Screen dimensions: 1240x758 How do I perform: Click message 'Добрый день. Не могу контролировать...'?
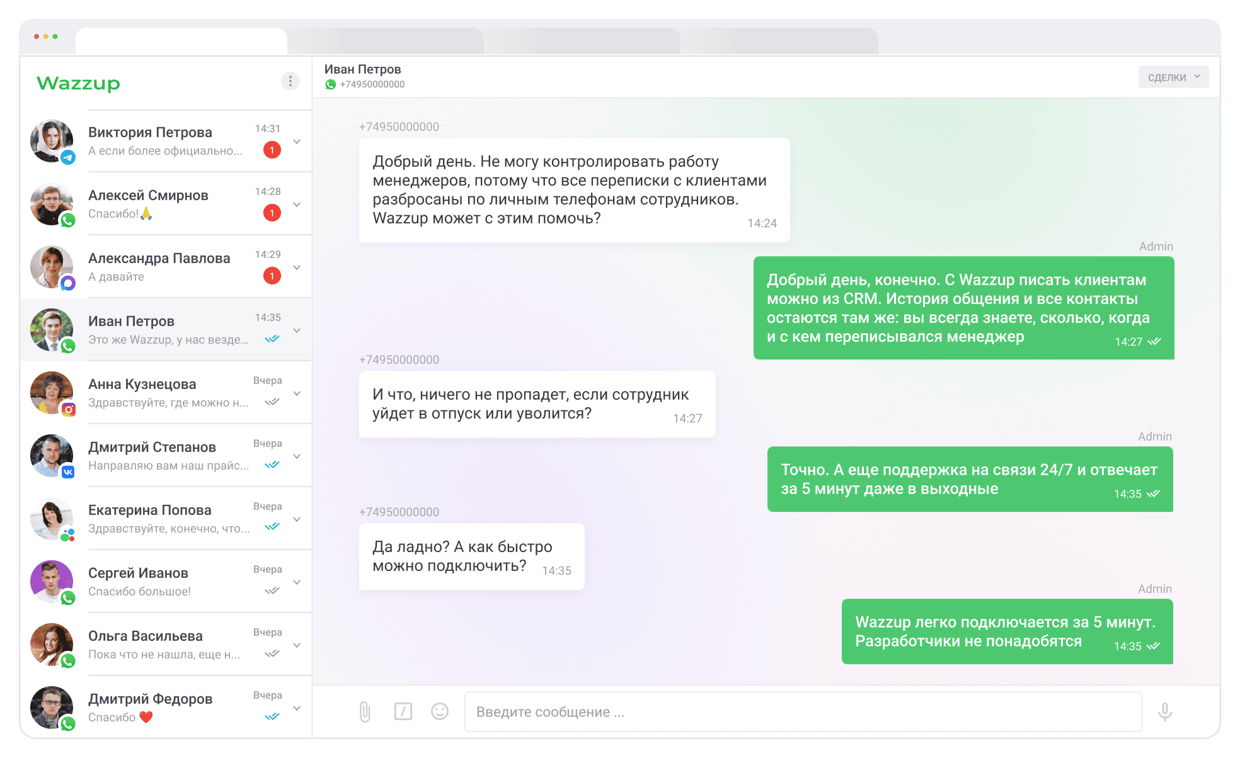tap(574, 190)
